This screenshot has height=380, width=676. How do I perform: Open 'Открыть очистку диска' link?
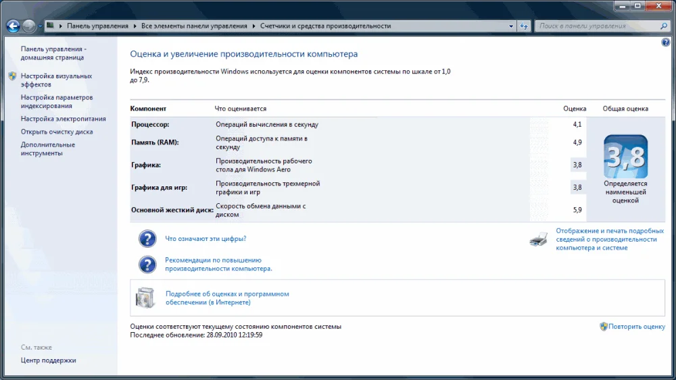point(57,132)
